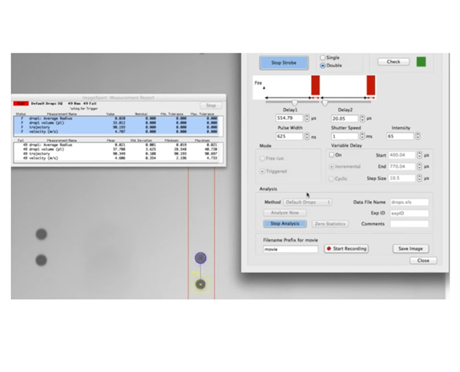Click the first red strobe pulse bar
This screenshot has width=460, height=372.
(316, 86)
